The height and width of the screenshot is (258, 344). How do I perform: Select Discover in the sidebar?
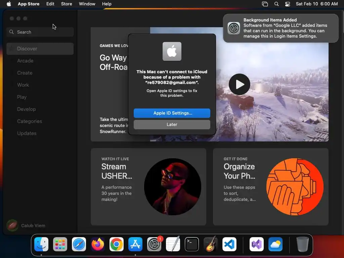40,49
